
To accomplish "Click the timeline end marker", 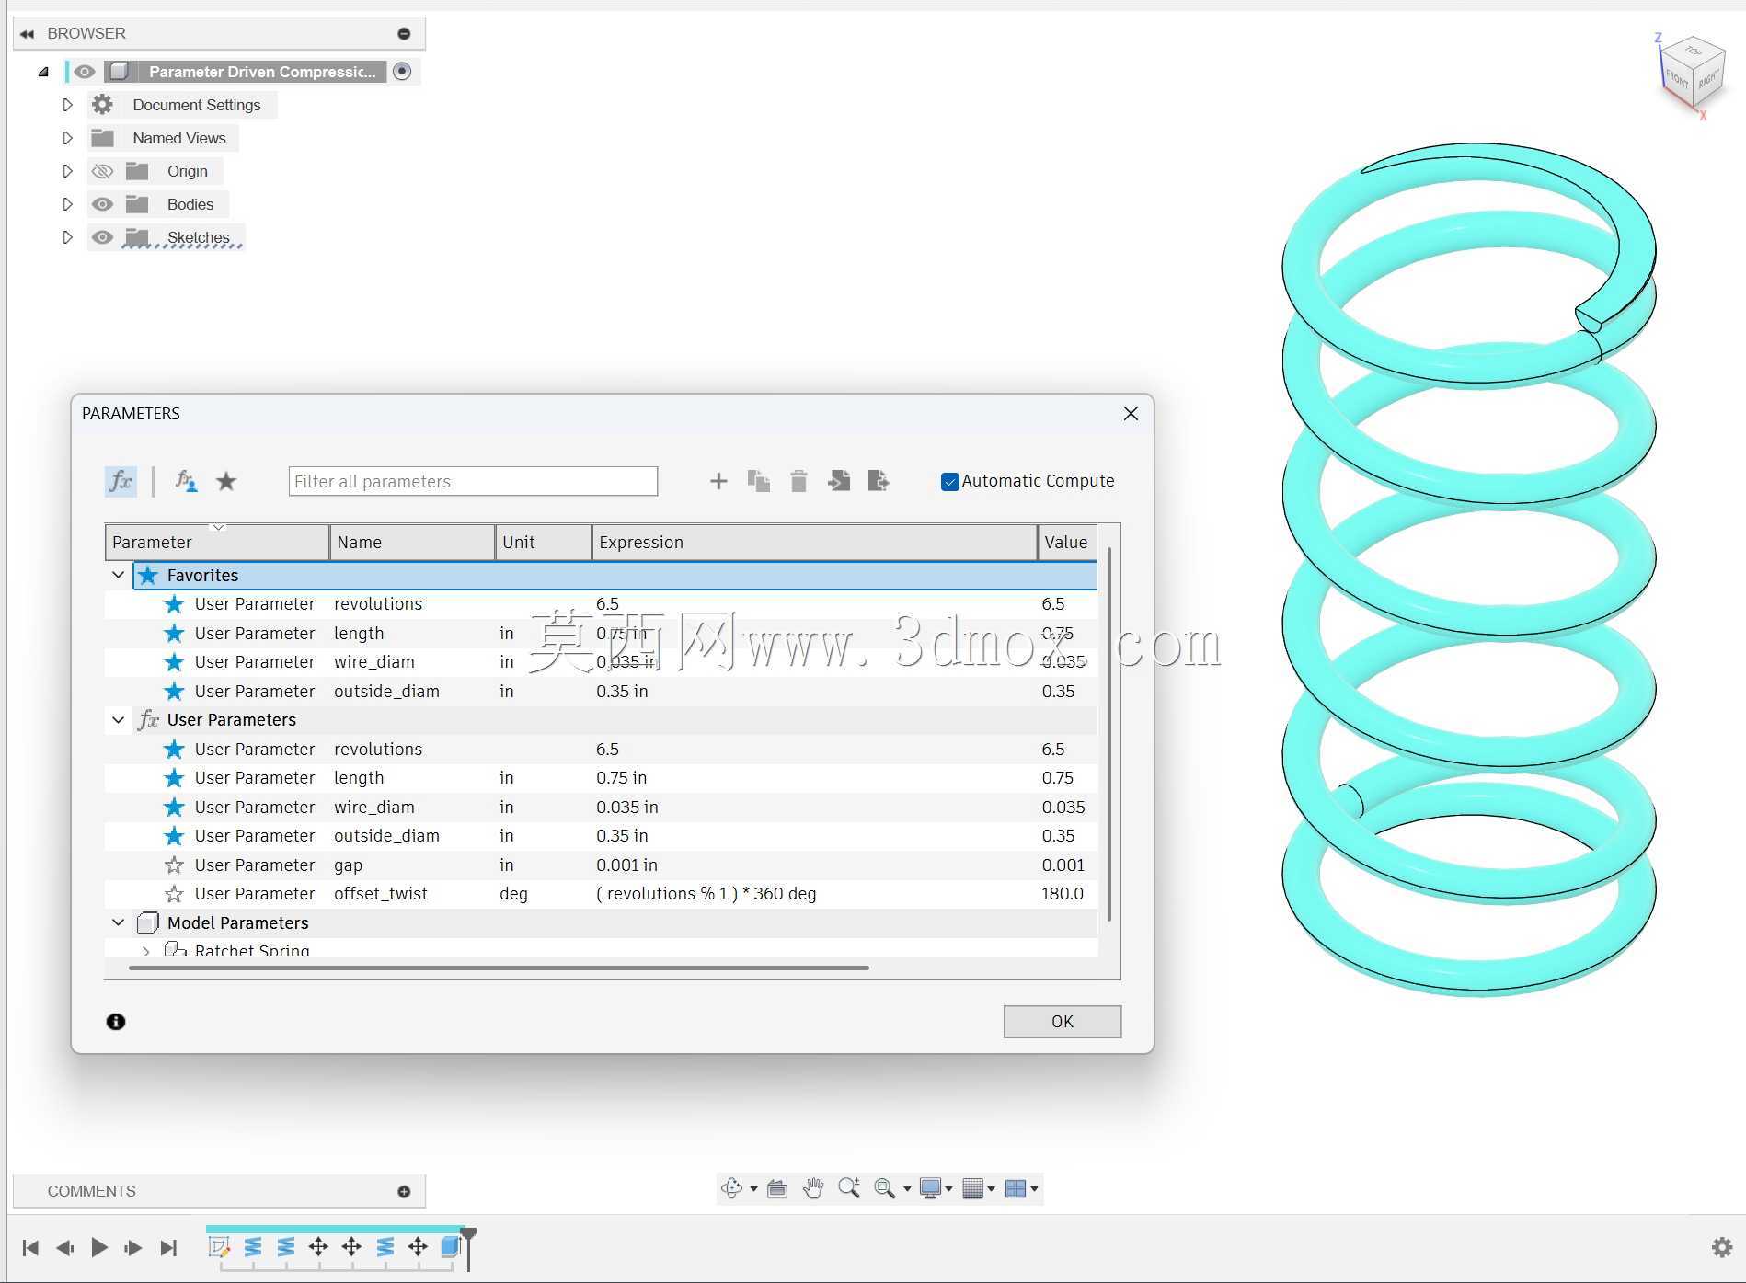I will tap(468, 1247).
